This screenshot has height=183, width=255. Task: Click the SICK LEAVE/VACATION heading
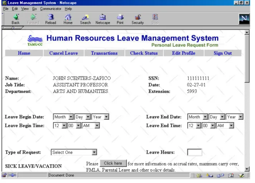[33, 166]
